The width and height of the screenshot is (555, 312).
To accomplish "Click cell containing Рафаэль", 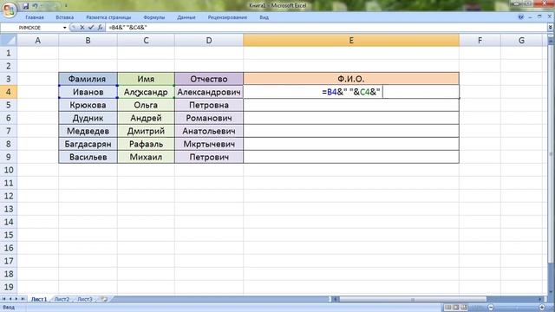I will click(146, 145).
